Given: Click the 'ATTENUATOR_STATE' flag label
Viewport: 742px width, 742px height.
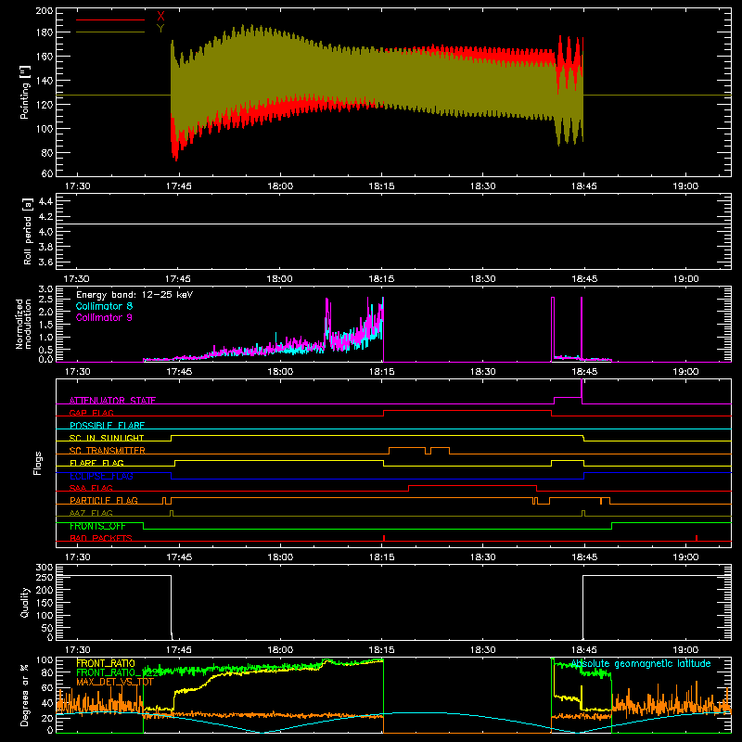Looking at the screenshot, I should [112, 401].
